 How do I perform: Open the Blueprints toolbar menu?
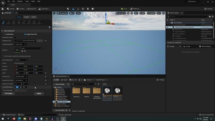32,9
